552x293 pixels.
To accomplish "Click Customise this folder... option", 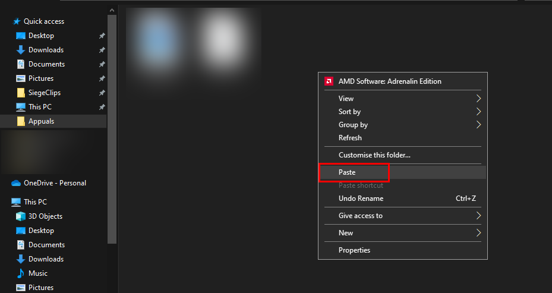I will [374, 155].
